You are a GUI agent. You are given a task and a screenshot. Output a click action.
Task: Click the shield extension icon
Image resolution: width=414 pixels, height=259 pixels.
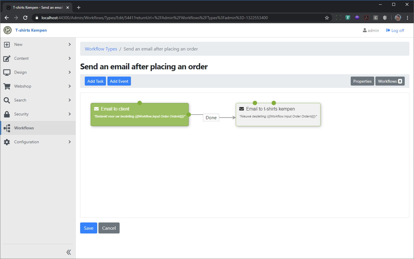coord(385,18)
